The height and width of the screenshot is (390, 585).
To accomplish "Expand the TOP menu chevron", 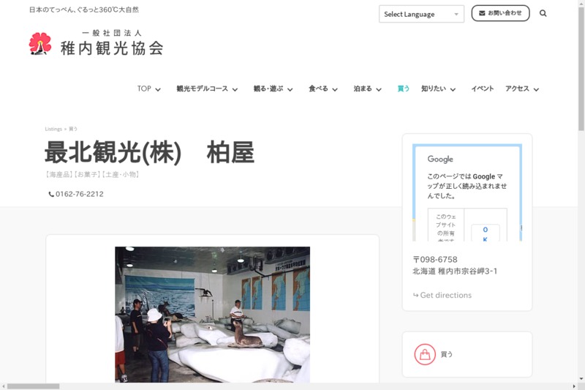I will point(158,89).
